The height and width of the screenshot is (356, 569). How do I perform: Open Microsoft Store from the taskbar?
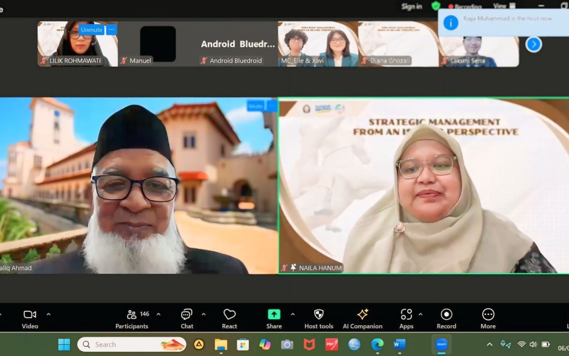[243, 344]
